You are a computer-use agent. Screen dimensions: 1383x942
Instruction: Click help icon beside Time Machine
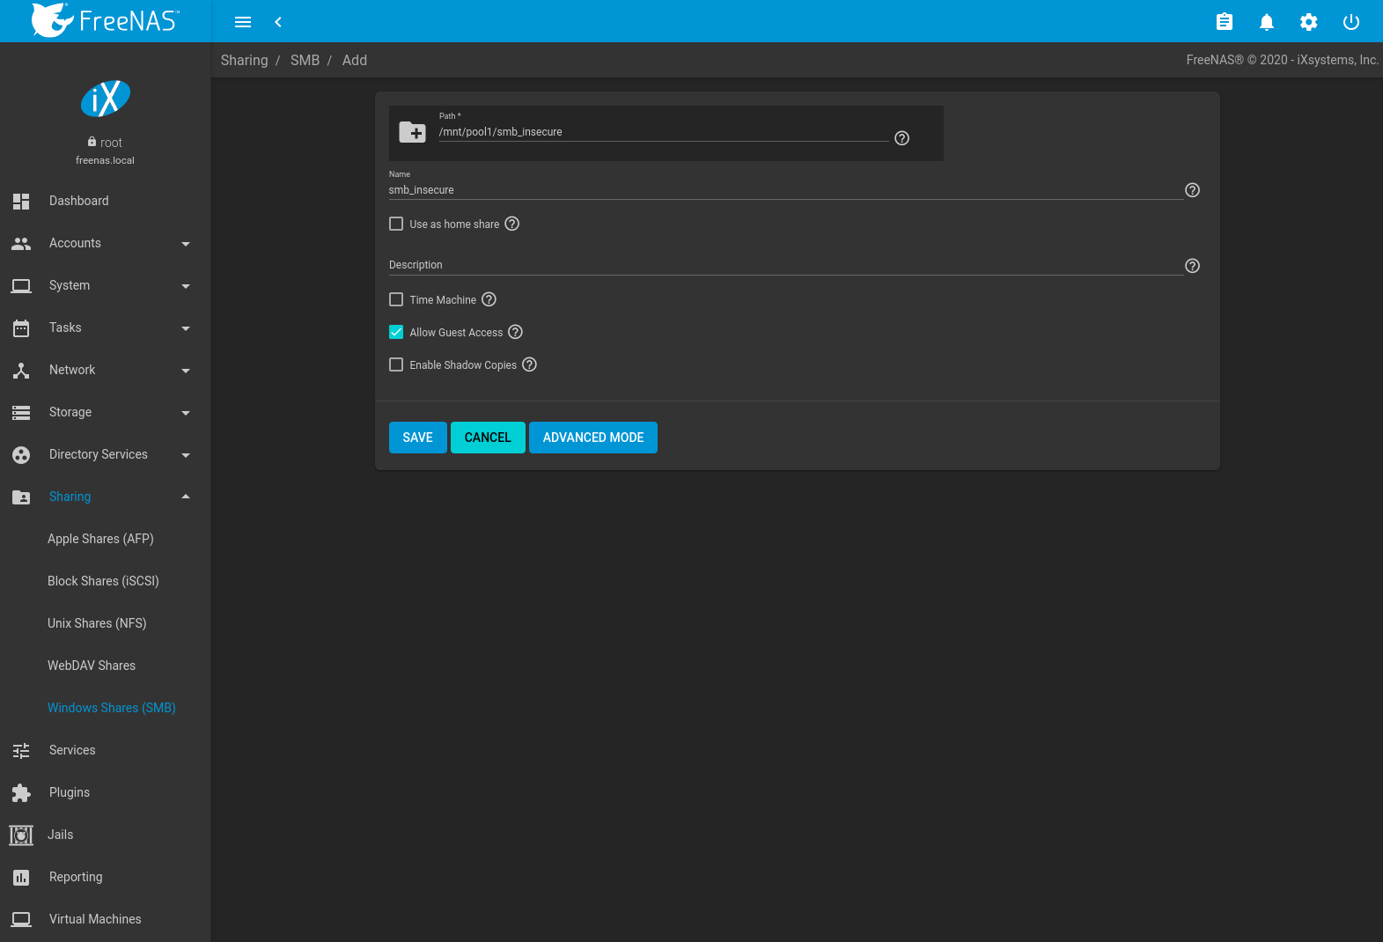pyautogui.click(x=489, y=299)
